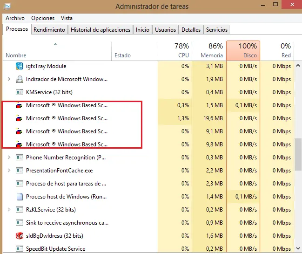Expand the Phone Number Recognition process
Viewport: 302px width, 254px height.
(x=9, y=158)
